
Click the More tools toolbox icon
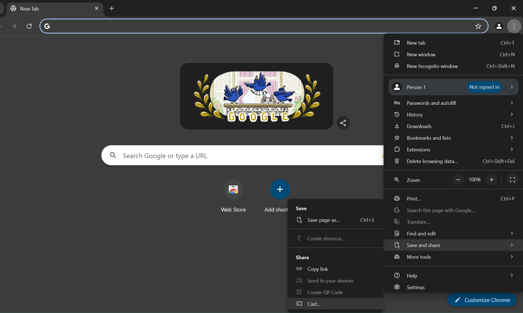397,257
